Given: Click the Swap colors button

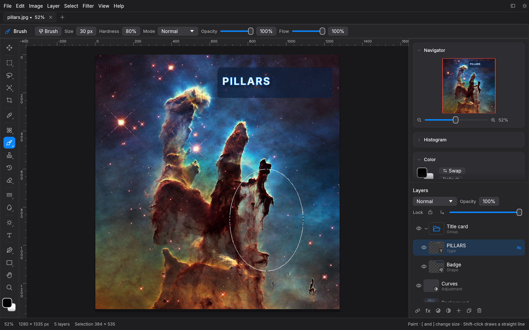Looking at the screenshot, I should pos(452,171).
